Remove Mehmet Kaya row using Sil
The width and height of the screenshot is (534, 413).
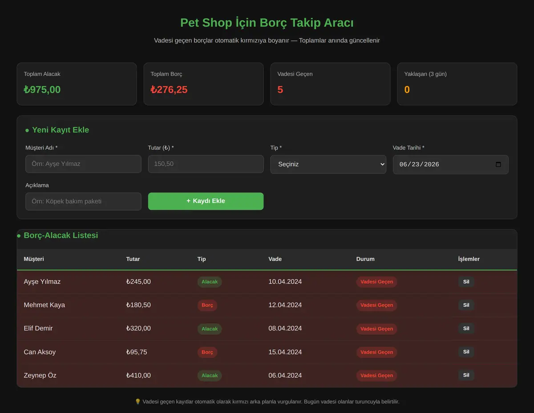pos(466,305)
